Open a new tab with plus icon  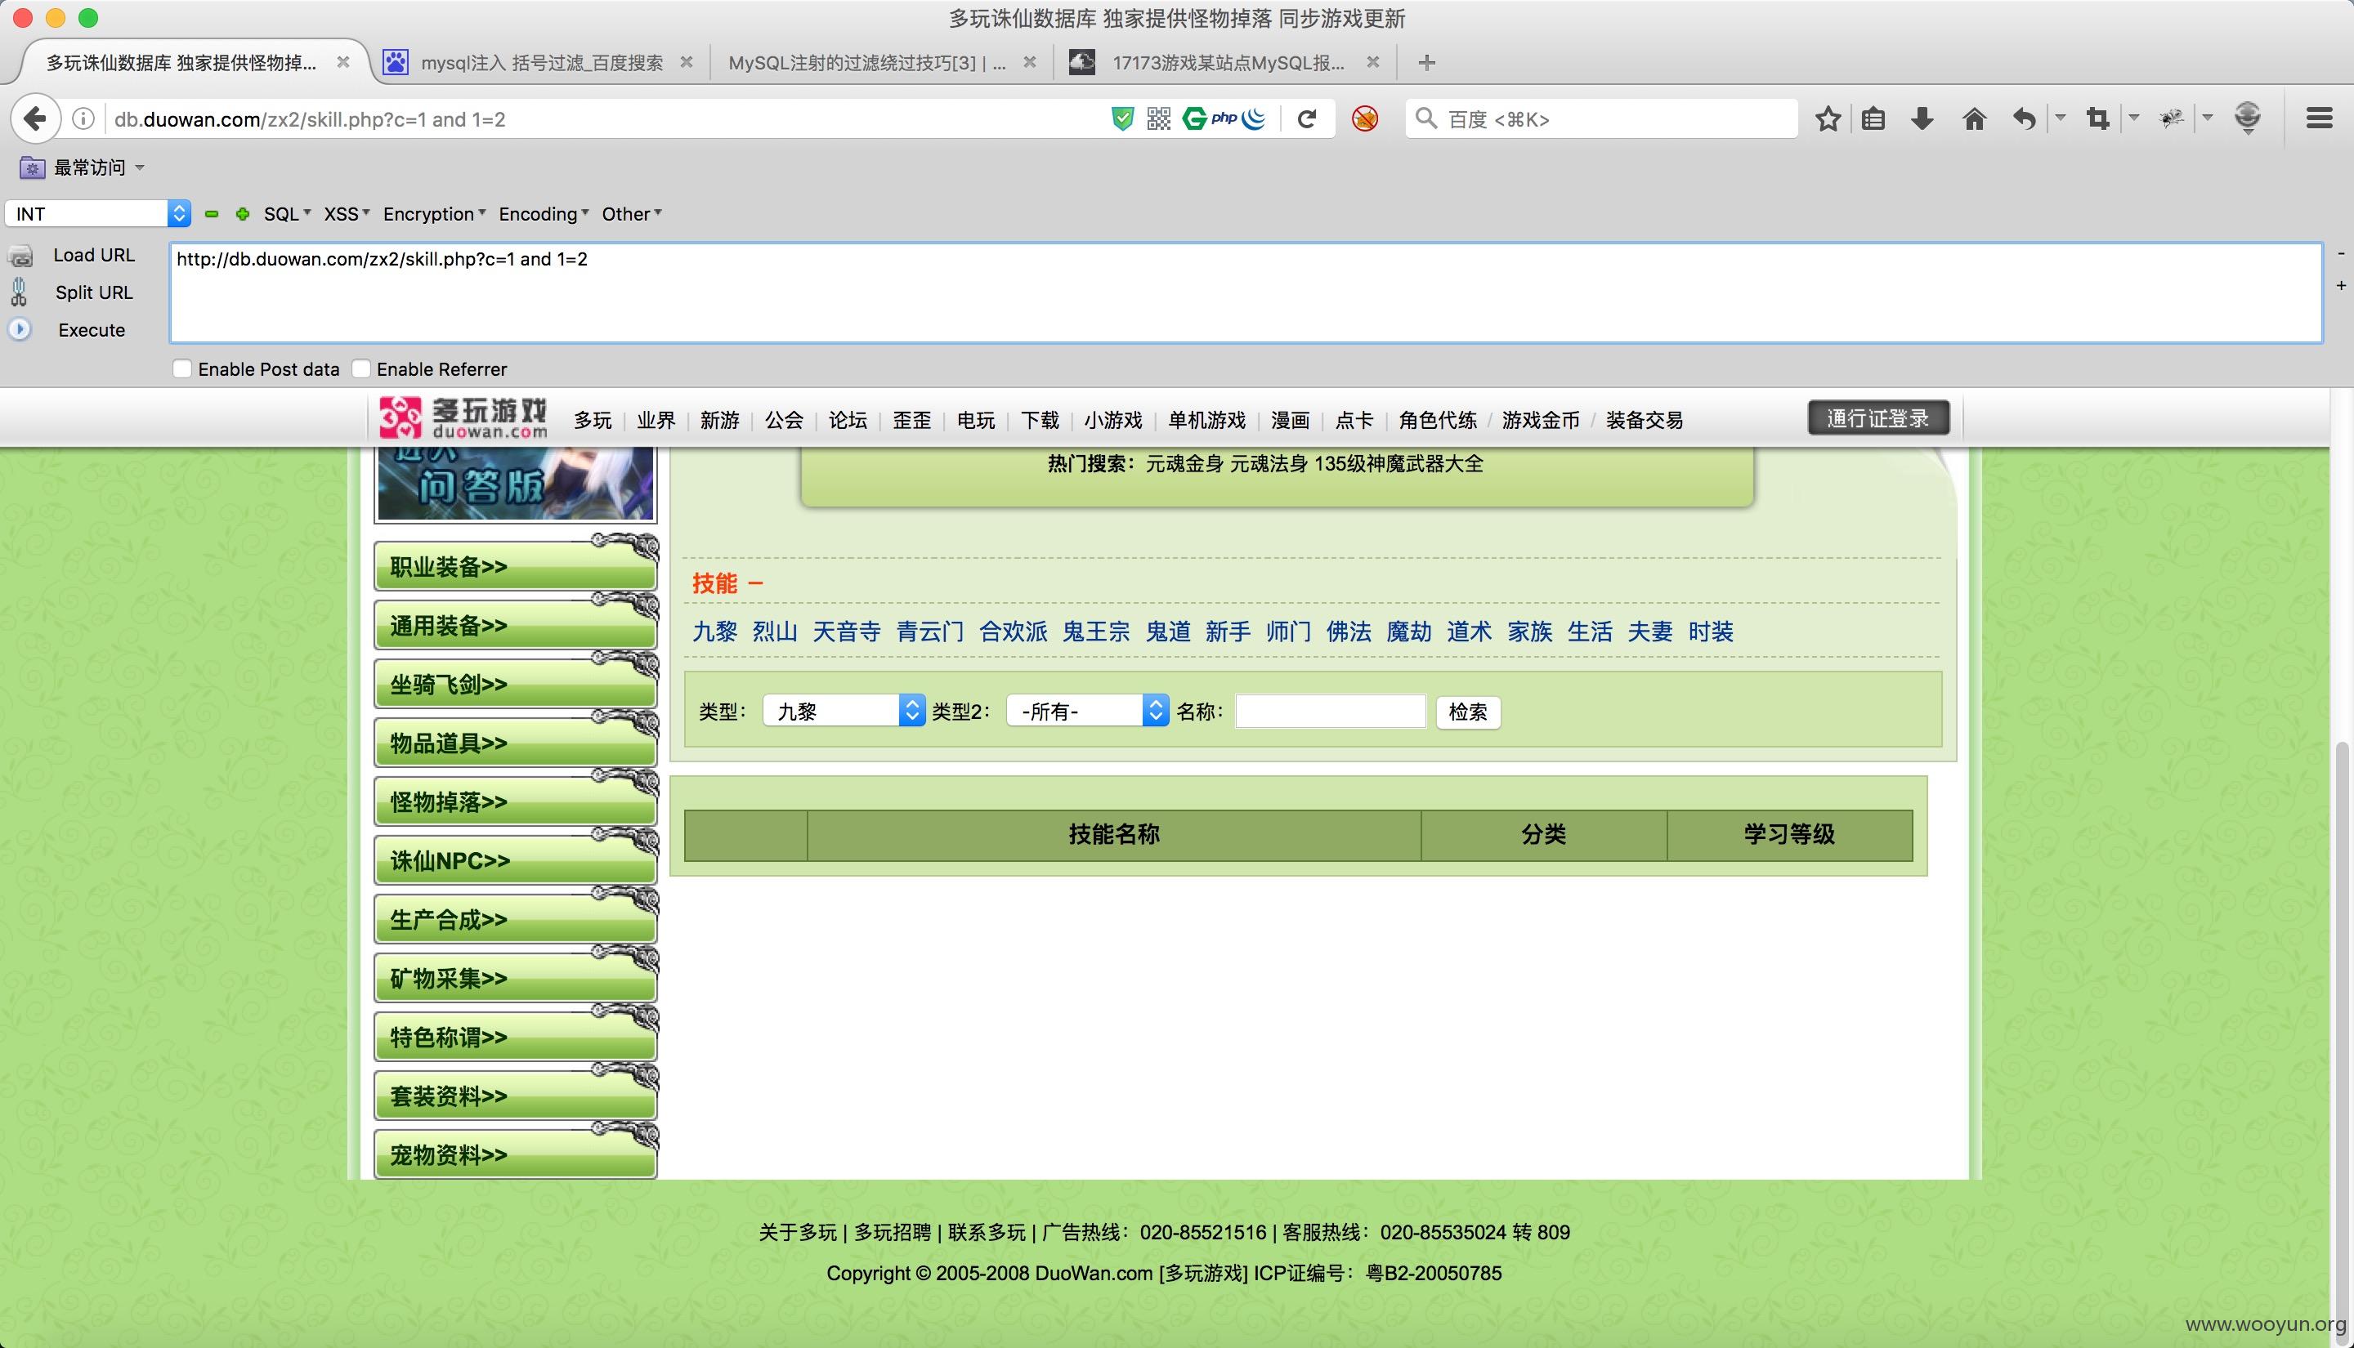pyautogui.click(x=1427, y=62)
